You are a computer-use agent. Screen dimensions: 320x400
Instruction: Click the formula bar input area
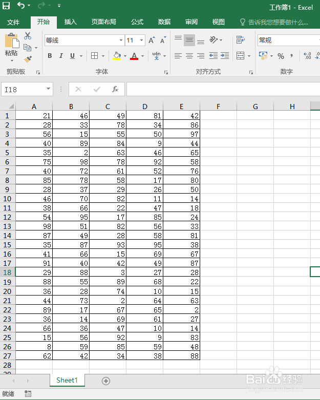pos(223,89)
